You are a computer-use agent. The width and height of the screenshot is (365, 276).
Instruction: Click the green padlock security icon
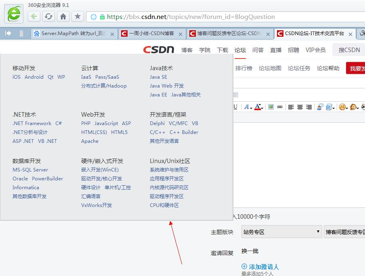pyautogui.click(x=102, y=17)
